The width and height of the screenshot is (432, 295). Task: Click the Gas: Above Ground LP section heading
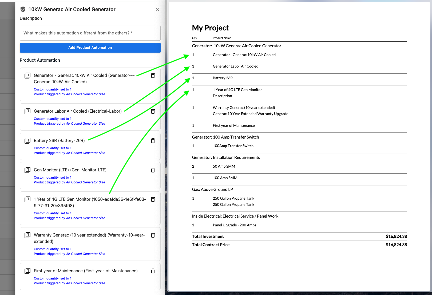coord(212,190)
